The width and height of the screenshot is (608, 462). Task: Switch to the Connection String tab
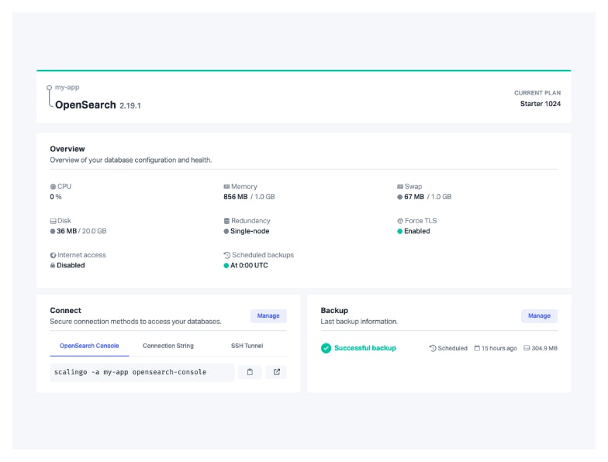[x=168, y=346]
